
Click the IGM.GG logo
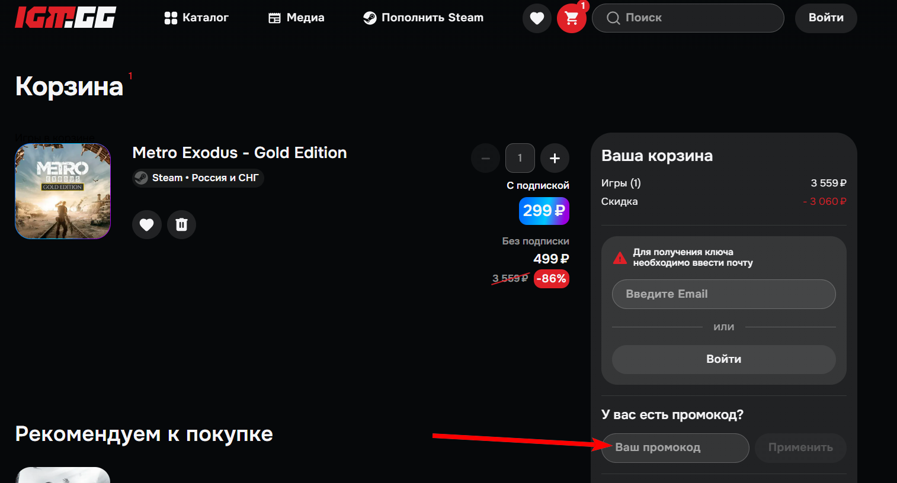click(x=65, y=18)
